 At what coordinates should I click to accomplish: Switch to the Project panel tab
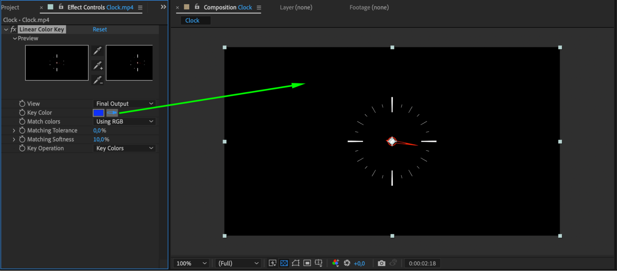tap(10, 7)
